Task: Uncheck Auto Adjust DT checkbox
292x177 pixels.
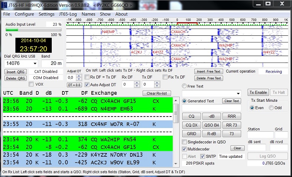Action: tap(87, 85)
